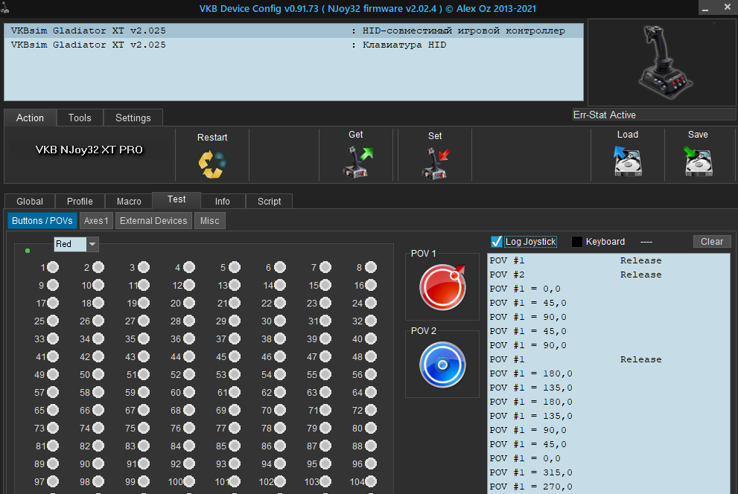
Task: Open the Tools tab
Action: pyautogui.click(x=80, y=118)
